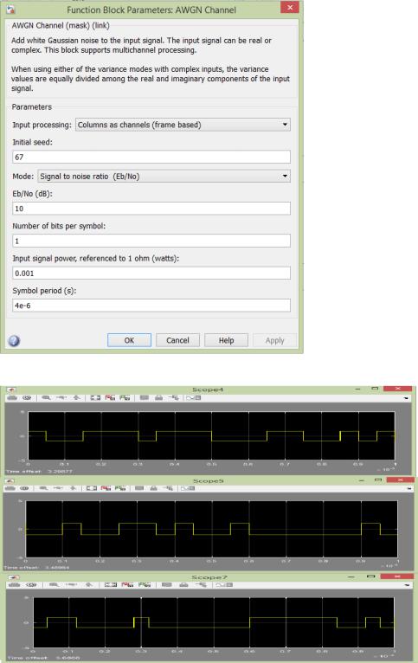Screen dimensions: 418x663
Task: Select the Zoom tool in Scope5 toolbar
Action: click(x=43, y=488)
